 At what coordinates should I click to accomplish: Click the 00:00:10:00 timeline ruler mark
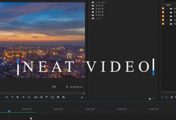point(58,109)
